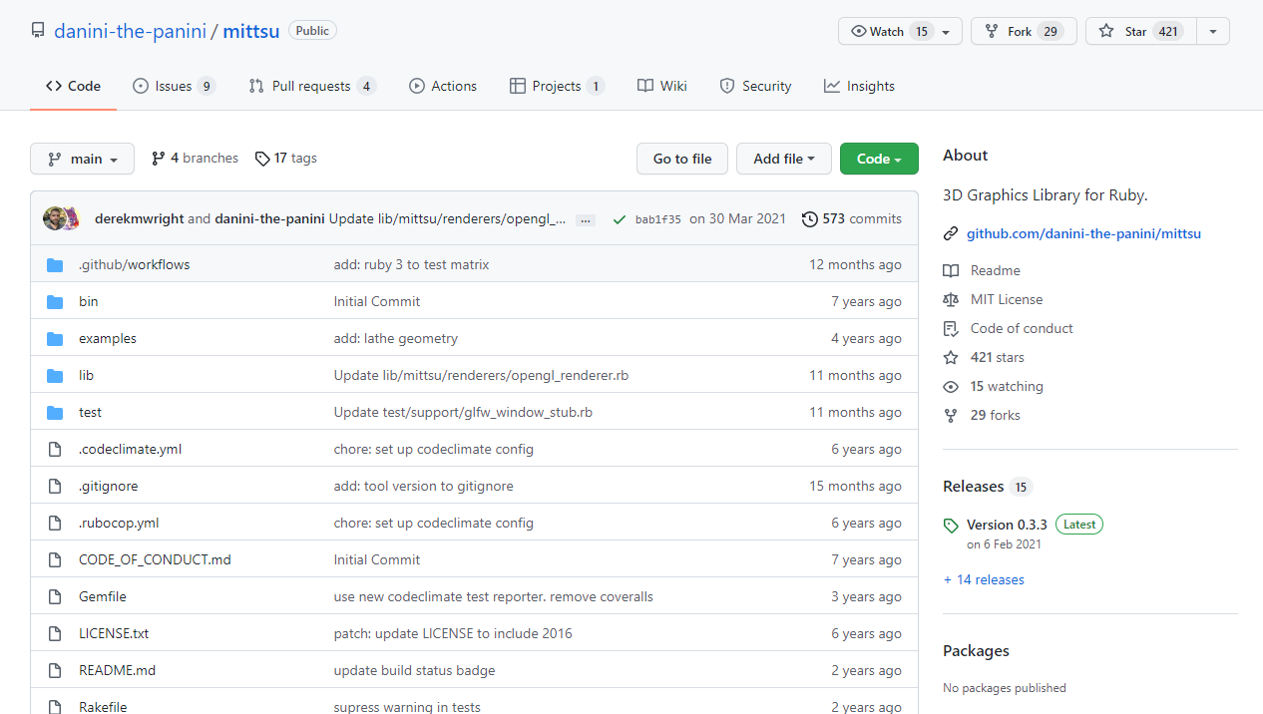Click the file icon beside .rubocop.yml
Viewport: 1263px width, 714px height.
(x=55, y=523)
